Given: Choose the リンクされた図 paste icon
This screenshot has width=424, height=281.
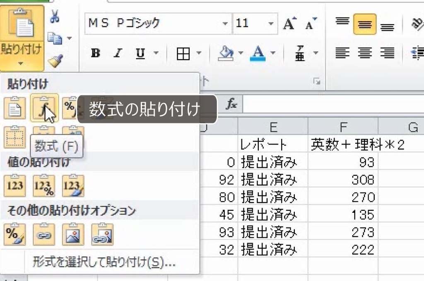Looking at the screenshot, I should click(103, 233).
